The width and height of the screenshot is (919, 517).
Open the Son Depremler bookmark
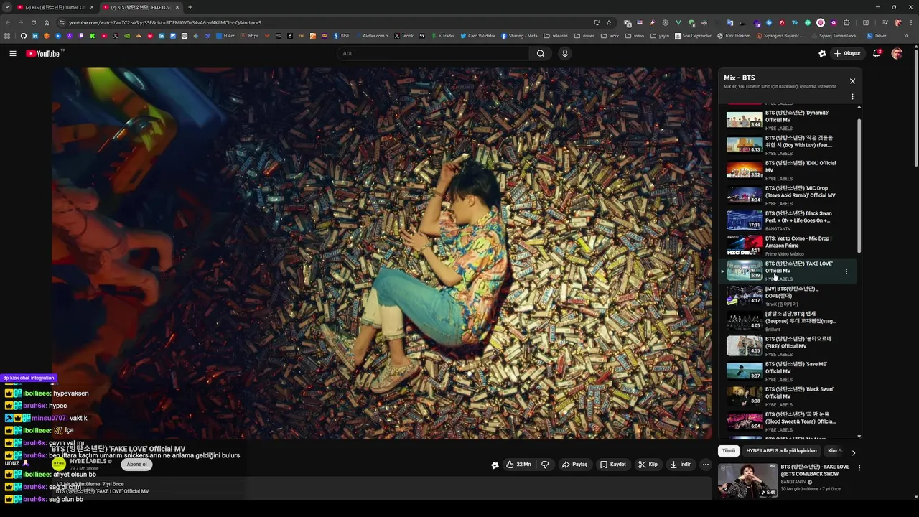coord(693,36)
